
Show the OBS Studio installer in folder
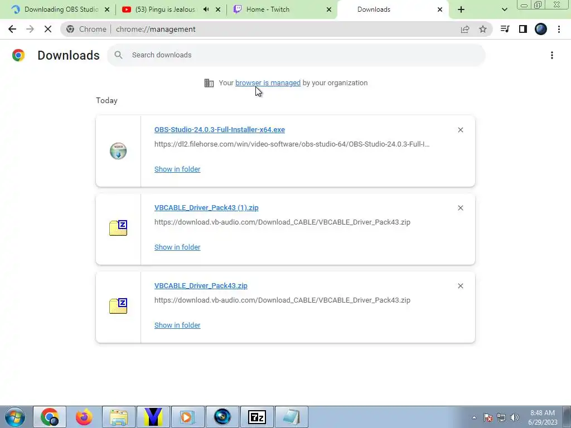[177, 169]
